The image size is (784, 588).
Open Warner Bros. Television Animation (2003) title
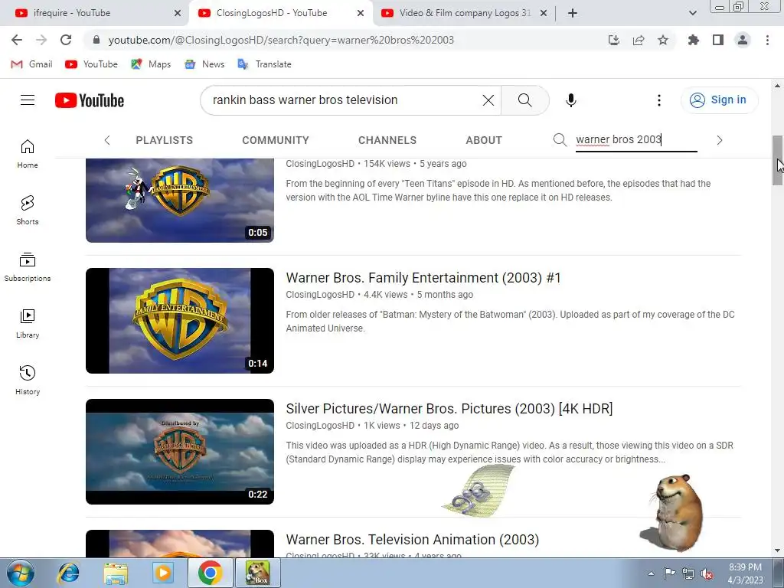pyautogui.click(x=413, y=540)
